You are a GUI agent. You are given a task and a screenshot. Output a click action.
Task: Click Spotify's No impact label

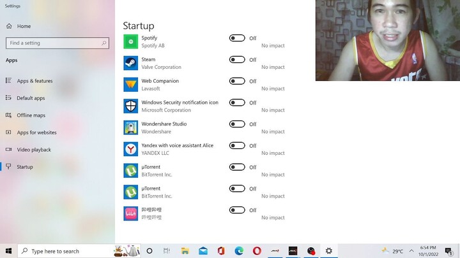[273, 46]
